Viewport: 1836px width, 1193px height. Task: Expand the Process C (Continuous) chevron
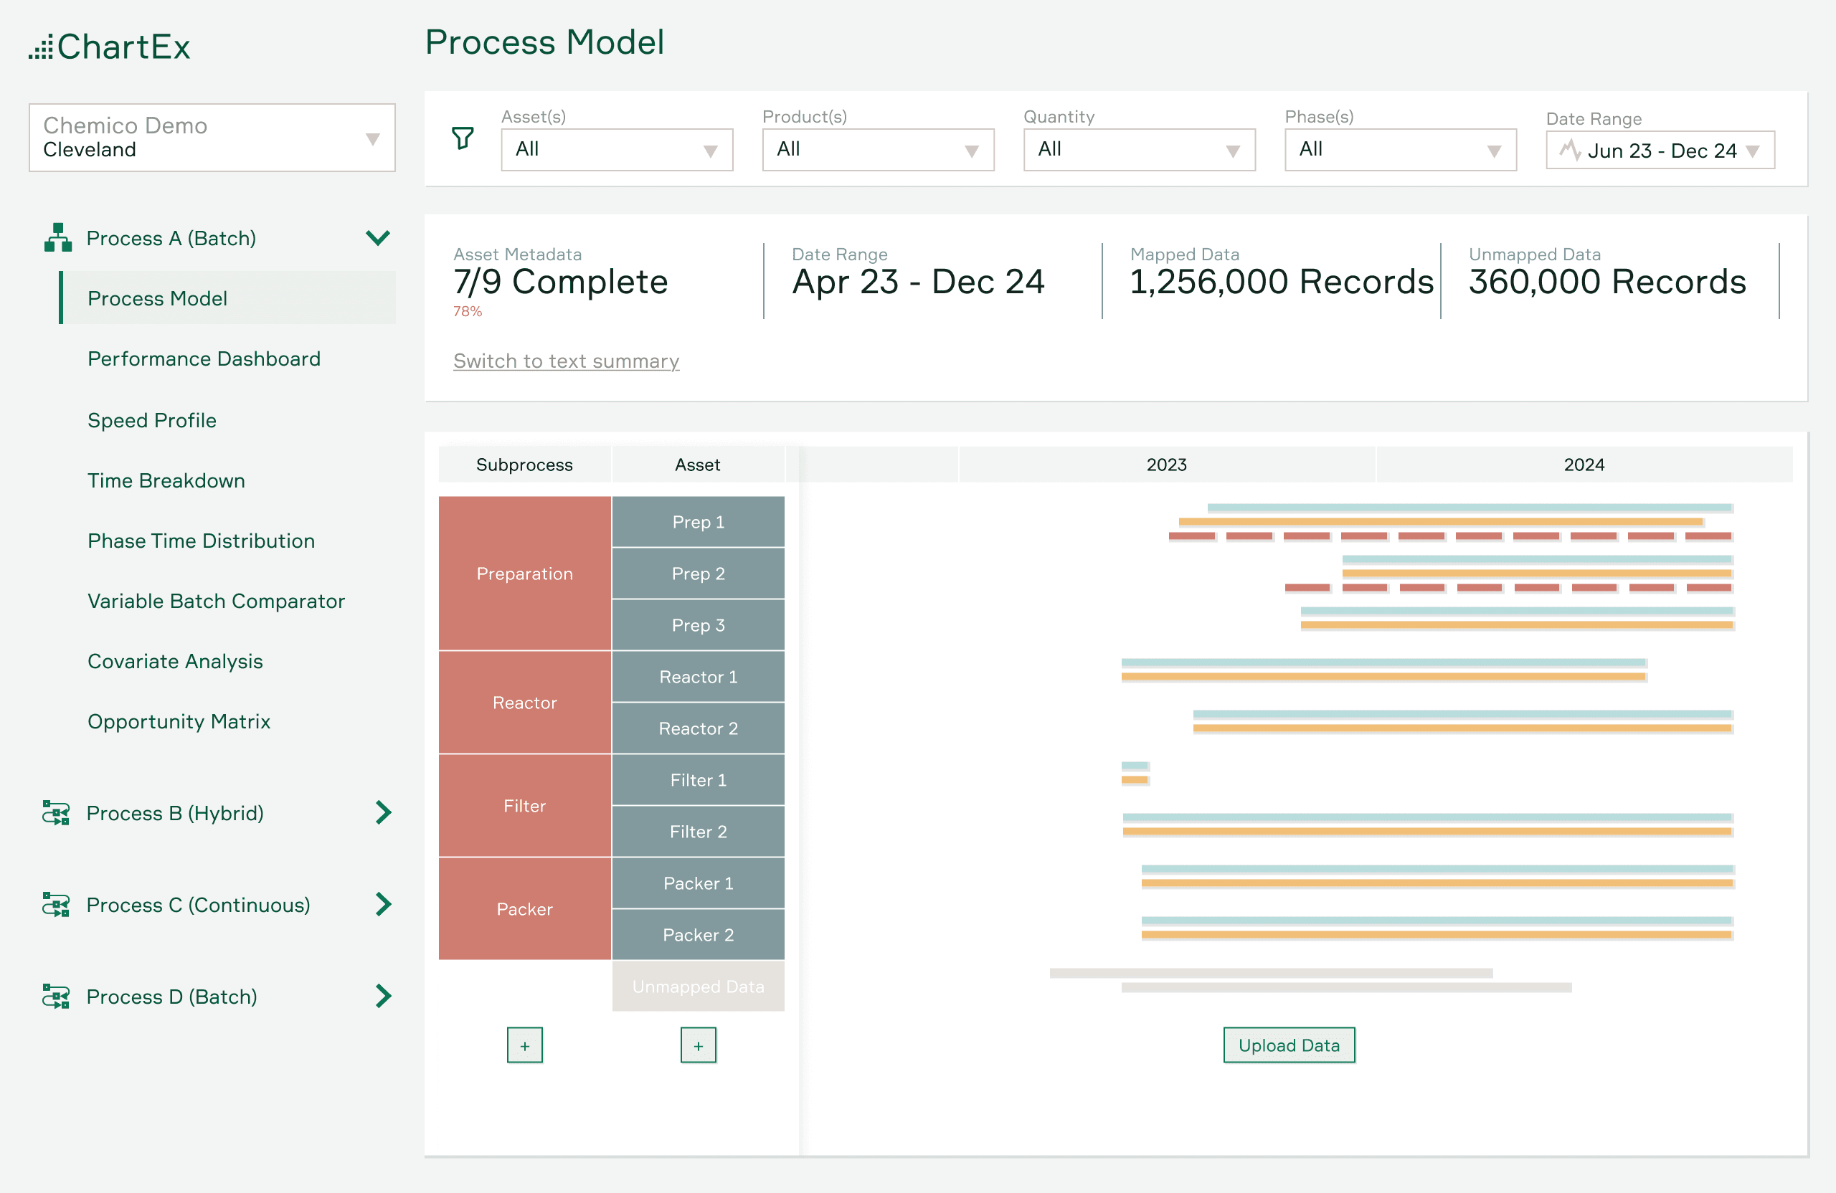pos(384,905)
